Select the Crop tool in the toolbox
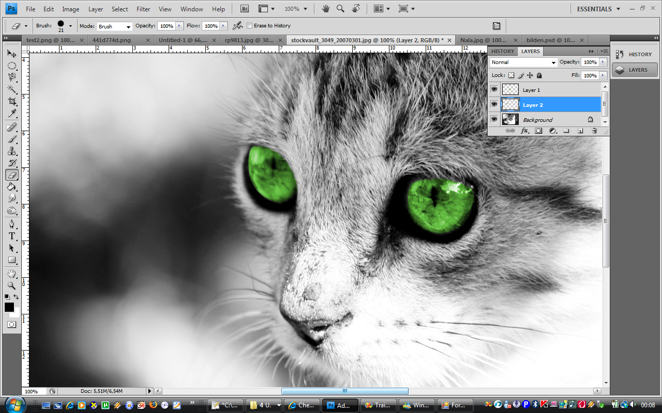 (x=12, y=102)
